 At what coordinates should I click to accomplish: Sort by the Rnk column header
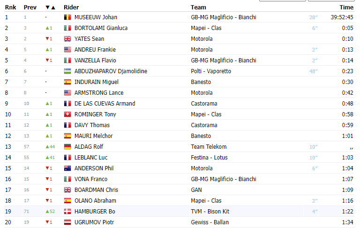coord(11,8)
